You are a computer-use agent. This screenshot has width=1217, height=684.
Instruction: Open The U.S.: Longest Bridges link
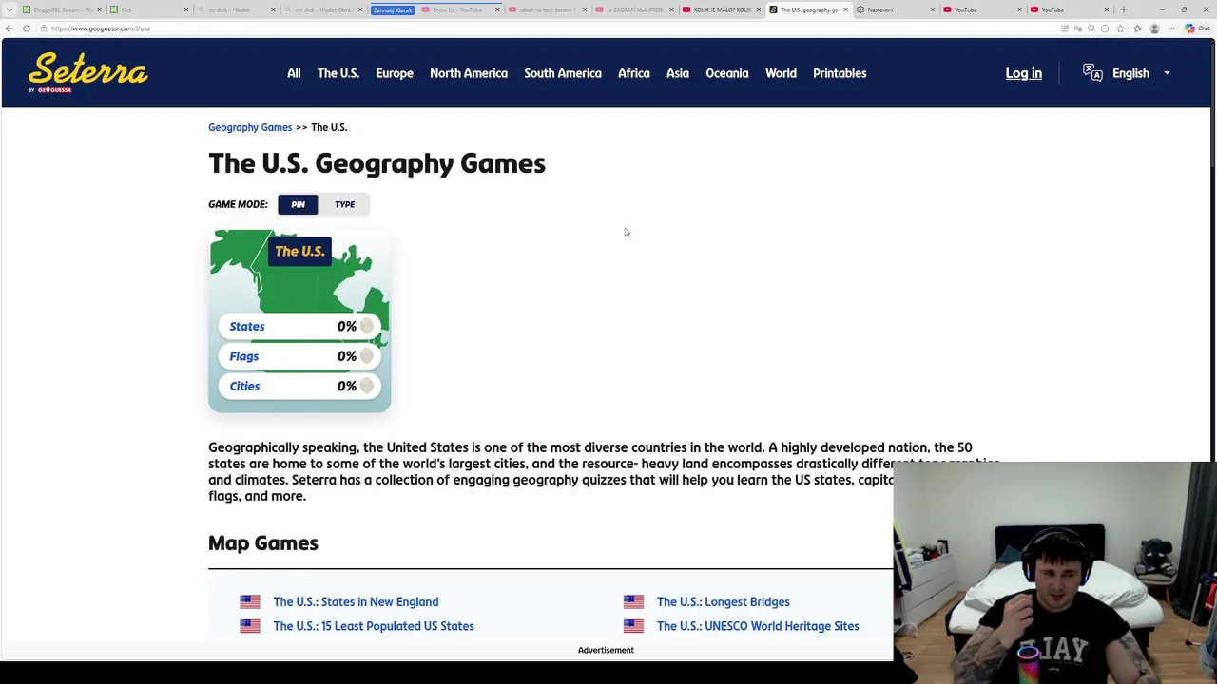(x=724, y=601)
